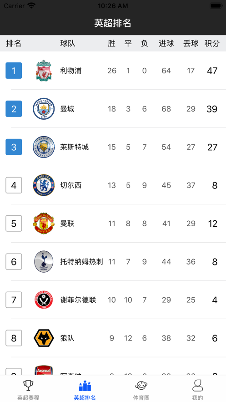Tap Liverpool's 47 points value

tap(212, 71)
